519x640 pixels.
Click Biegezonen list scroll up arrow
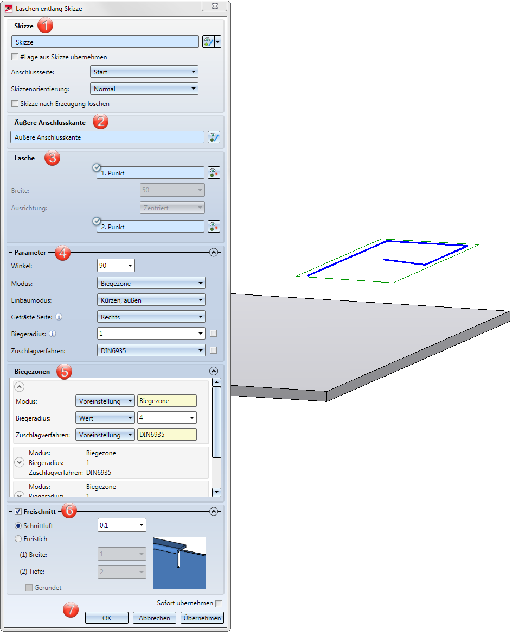[217, 382]
